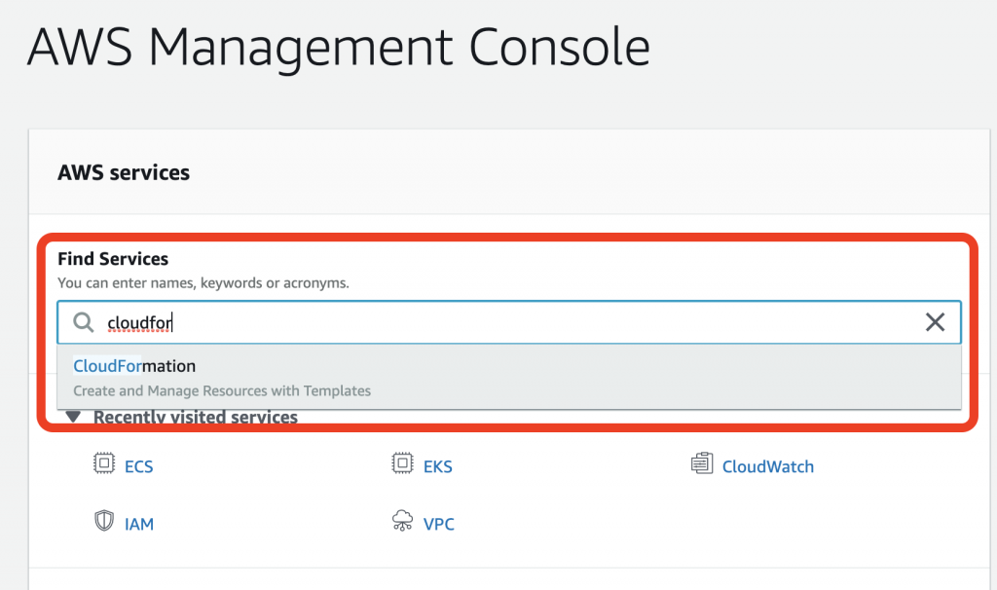Image resolution: width=997 pixels, height=590 pixels.
Task: Open the EKS service link
Action: [x=437, y=466]
